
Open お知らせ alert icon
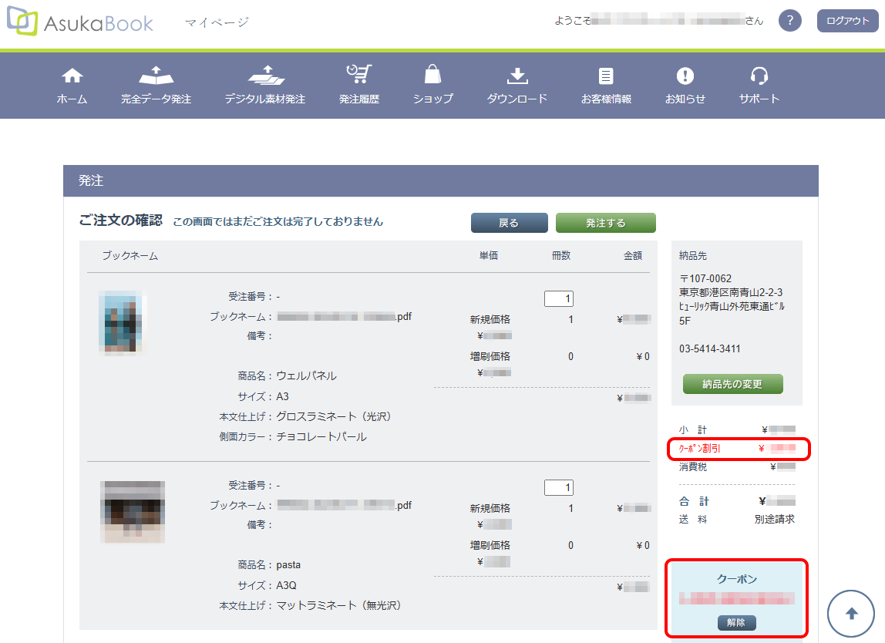(x=685, y=76)
